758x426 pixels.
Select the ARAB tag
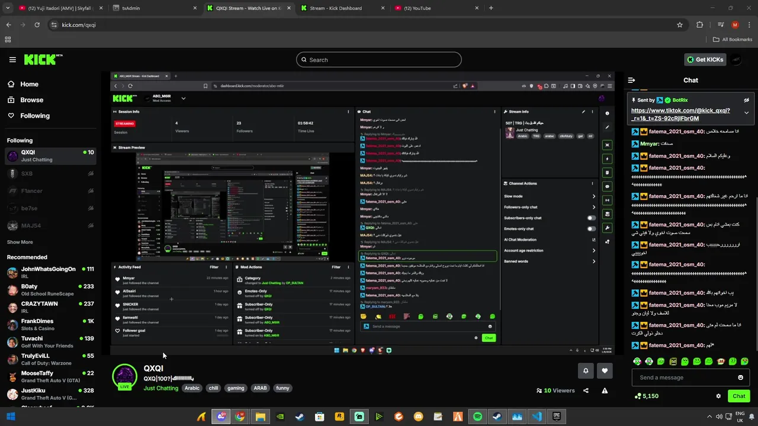[260, 388]
